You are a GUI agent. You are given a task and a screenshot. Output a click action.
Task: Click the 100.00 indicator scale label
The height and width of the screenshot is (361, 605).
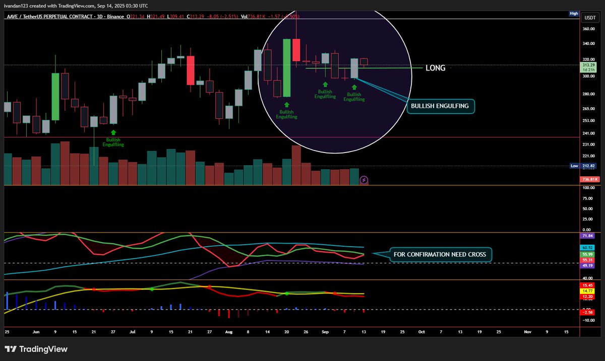[x=588, y=188]
